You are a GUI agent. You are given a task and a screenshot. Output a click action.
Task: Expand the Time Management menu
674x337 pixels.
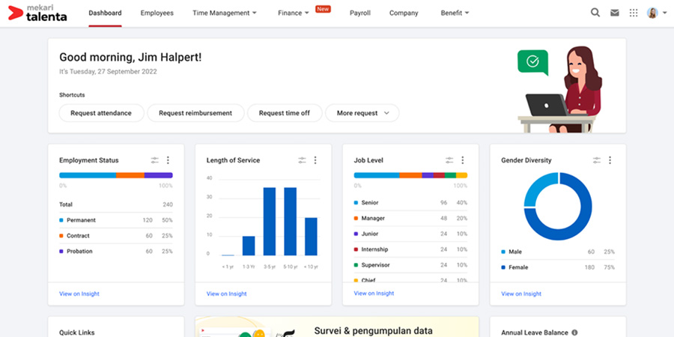[225, 13]
